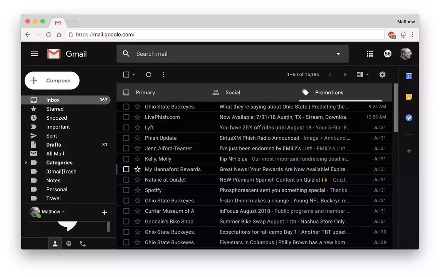
Task: Click the Search mail field
Action: point(233,54)
